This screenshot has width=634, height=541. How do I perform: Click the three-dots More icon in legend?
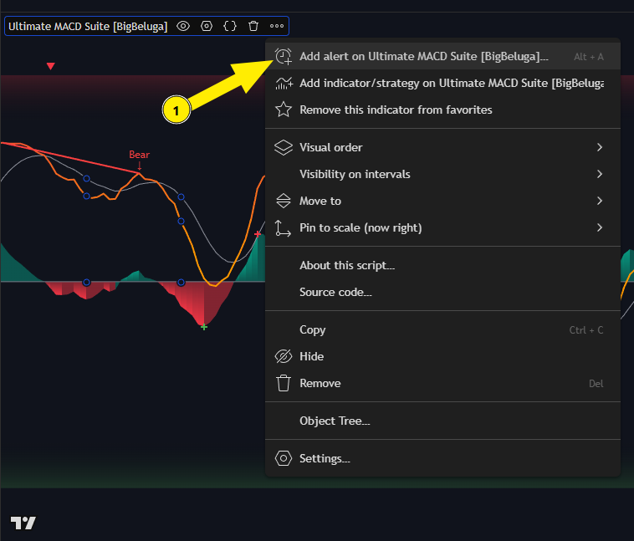[277, 26]
